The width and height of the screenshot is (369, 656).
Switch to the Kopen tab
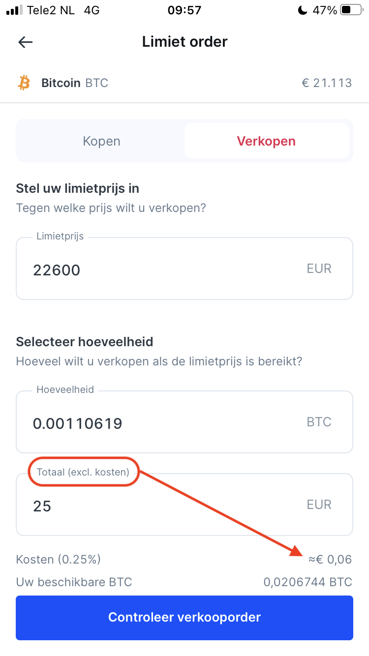click(x=101, y=141)
